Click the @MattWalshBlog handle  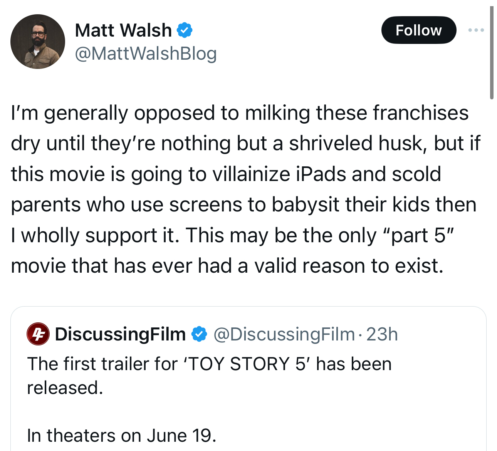pyautogui.click(x=146, y=54)
